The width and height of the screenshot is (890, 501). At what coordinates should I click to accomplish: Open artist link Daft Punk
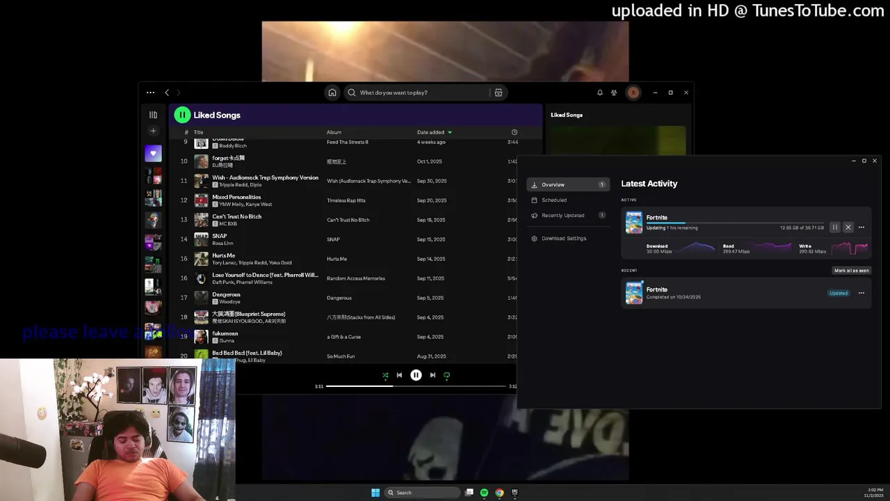(223, 282)
